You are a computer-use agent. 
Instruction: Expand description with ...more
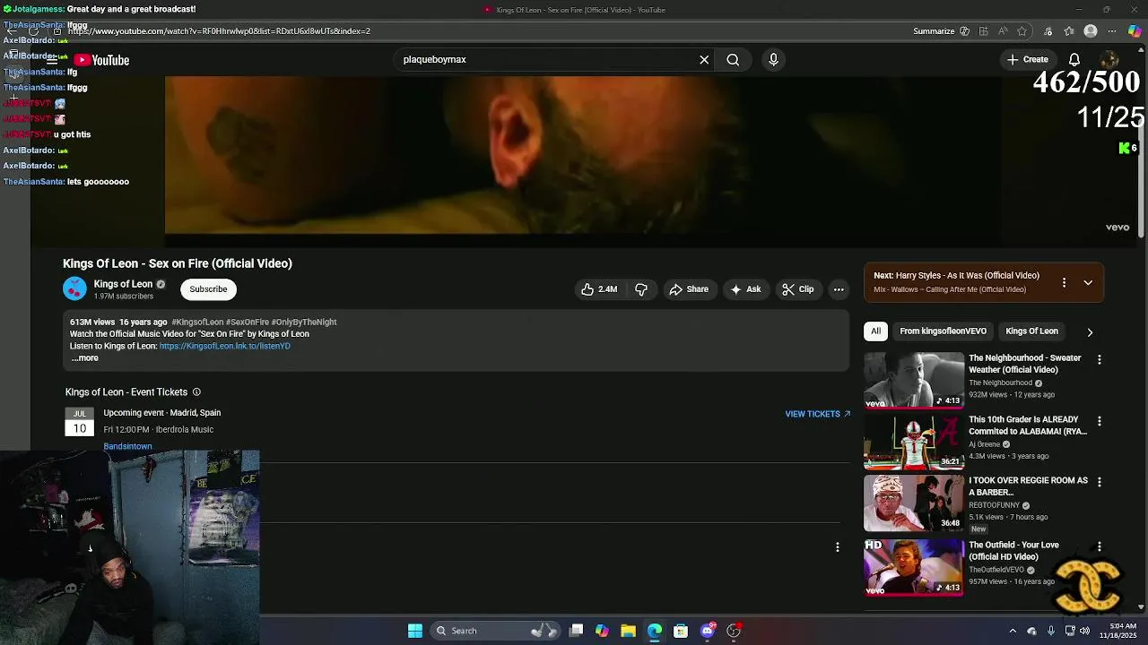coord(84,358)
